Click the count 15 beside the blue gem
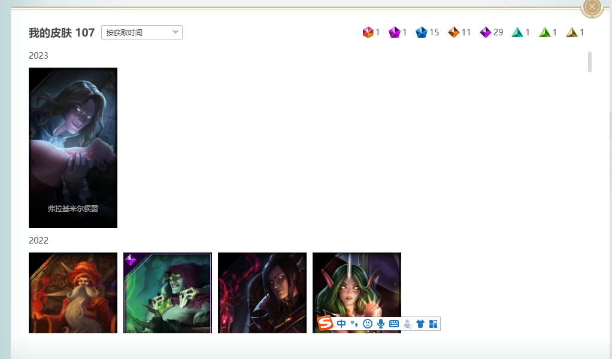The width and height of the screenshot is (612, 359). click(x=434, y=32)
